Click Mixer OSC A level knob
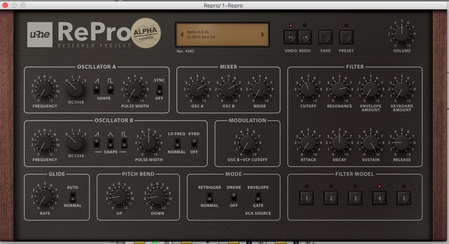The height and width of the screenshot is (244, 449). 197,89
